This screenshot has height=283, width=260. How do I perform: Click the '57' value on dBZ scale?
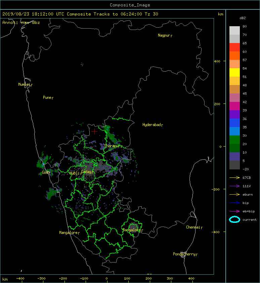pos(245,60)
